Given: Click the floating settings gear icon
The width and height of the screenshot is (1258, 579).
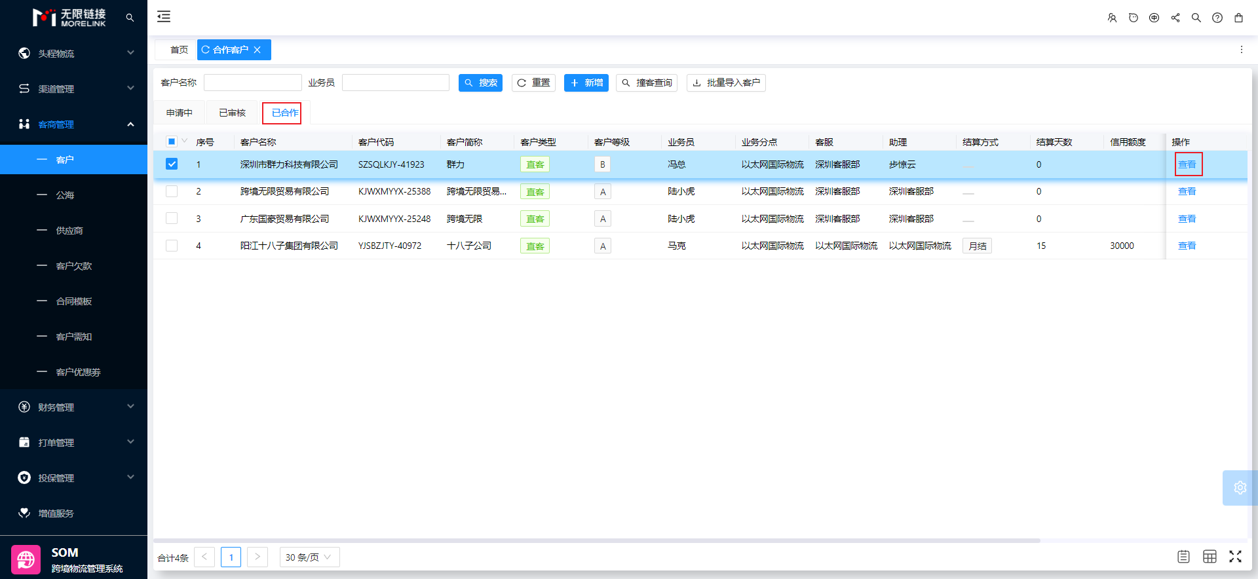Looking at the screenshot, I should (x=1240, y=487).
